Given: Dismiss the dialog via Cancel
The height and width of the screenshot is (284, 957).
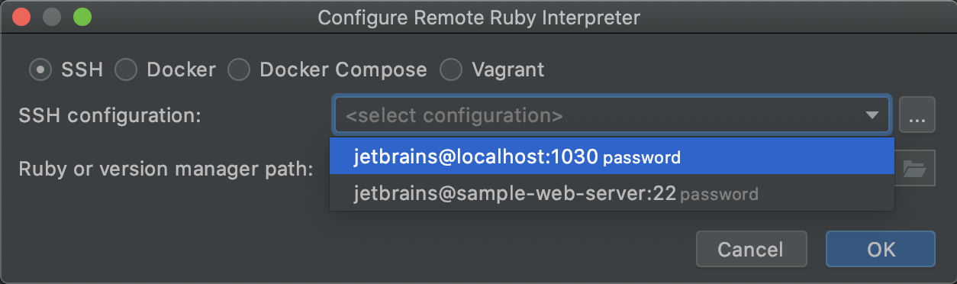Looking at the screenshot, I should (x=751, y=249).
